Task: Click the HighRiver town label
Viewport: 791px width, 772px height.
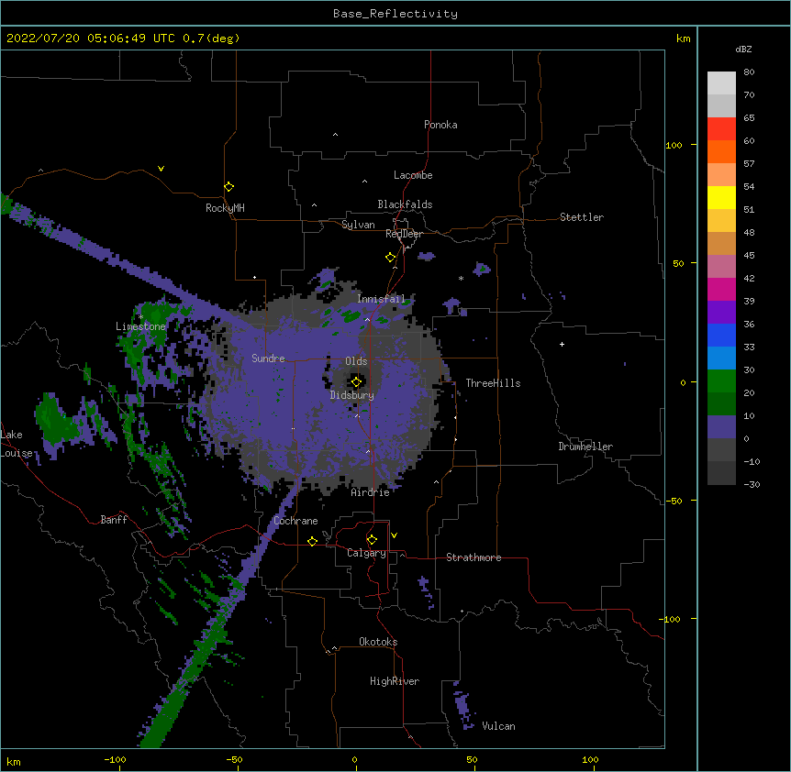Action: point(395,681)
